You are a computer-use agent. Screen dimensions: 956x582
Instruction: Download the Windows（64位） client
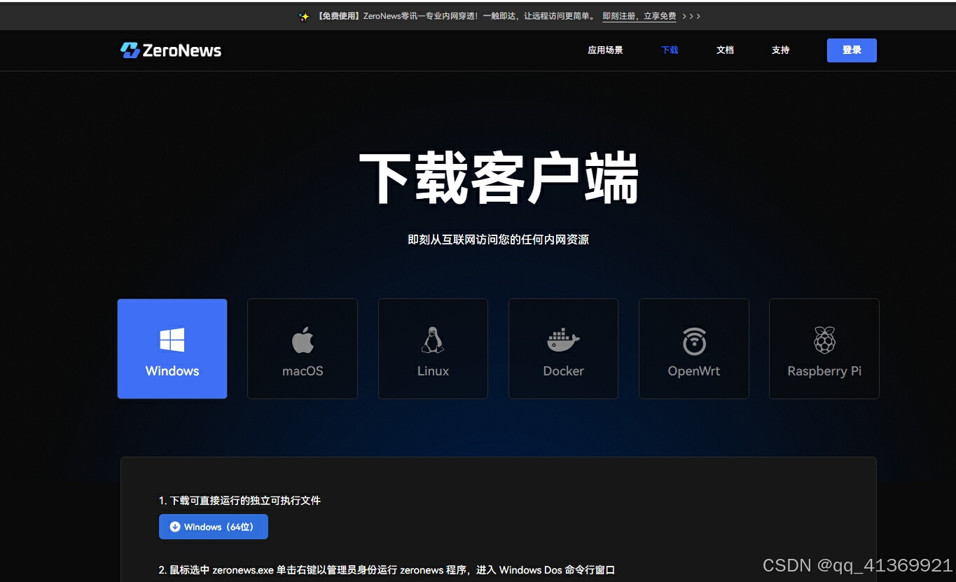[214, 527]
